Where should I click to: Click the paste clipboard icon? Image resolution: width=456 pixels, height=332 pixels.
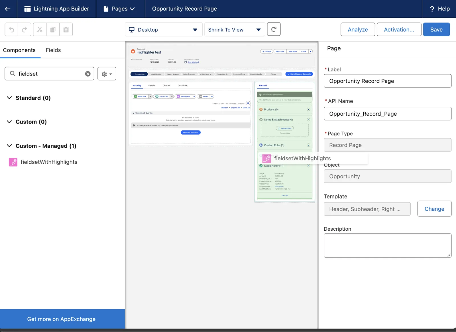tap(66, 29)
